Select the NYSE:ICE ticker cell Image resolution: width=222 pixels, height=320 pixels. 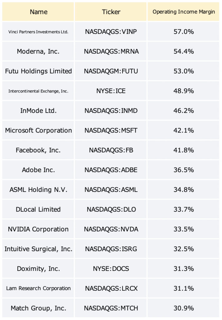click(111, 91)
